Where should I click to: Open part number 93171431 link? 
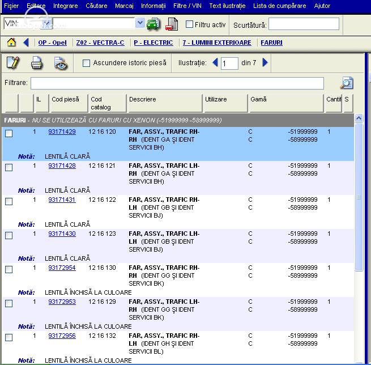click(62, 200)
